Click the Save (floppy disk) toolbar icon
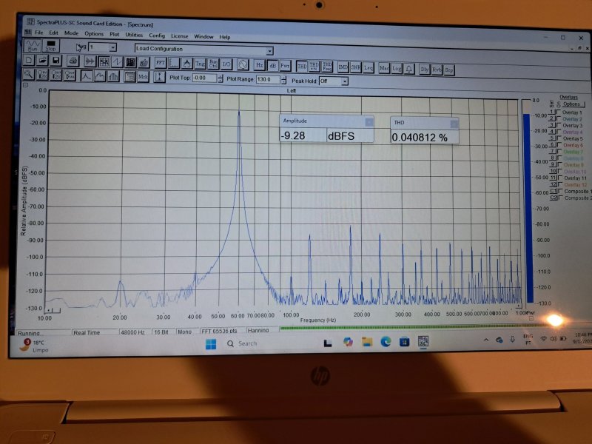The image size is (592, 444). pos(55,61)
